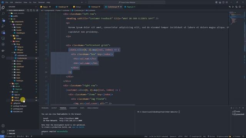Screen dimensions: 246x138
Task: Expand the Outline section
Action: (x=12, y=131)
